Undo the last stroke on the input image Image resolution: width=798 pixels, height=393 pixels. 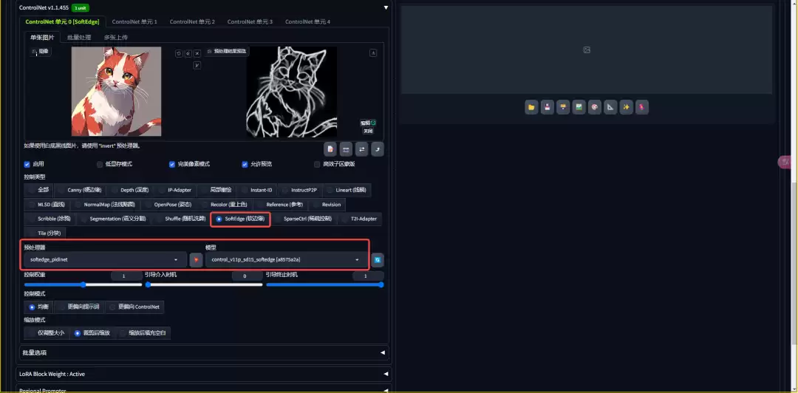tap(179, 53)
